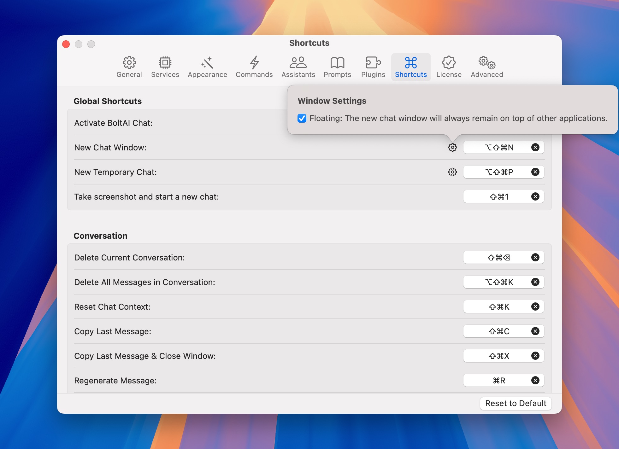Open the Commands lightning bolt tab
The width and height of the screenshot is (619, 449).
[x=254, y=67]
